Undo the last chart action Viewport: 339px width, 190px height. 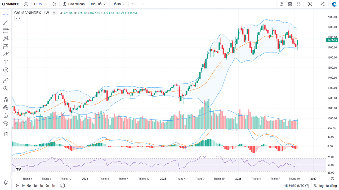click(x=134, y=4)
